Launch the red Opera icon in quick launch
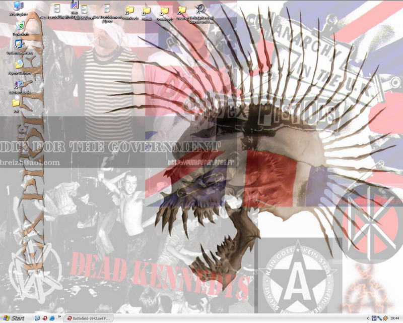The image size is (403, 323). coord(45,318)
